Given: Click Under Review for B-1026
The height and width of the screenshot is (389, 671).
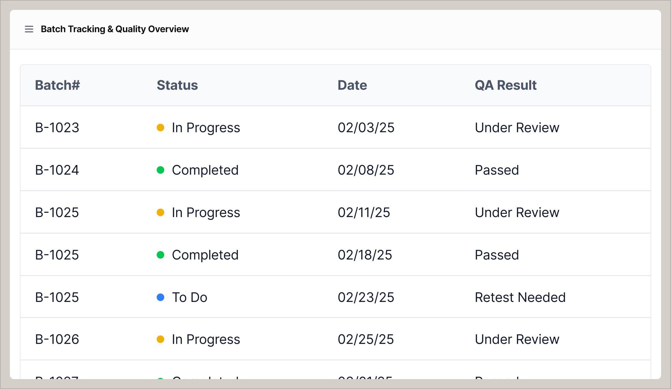Looking at the screenshot, I should tap(517, 339).
